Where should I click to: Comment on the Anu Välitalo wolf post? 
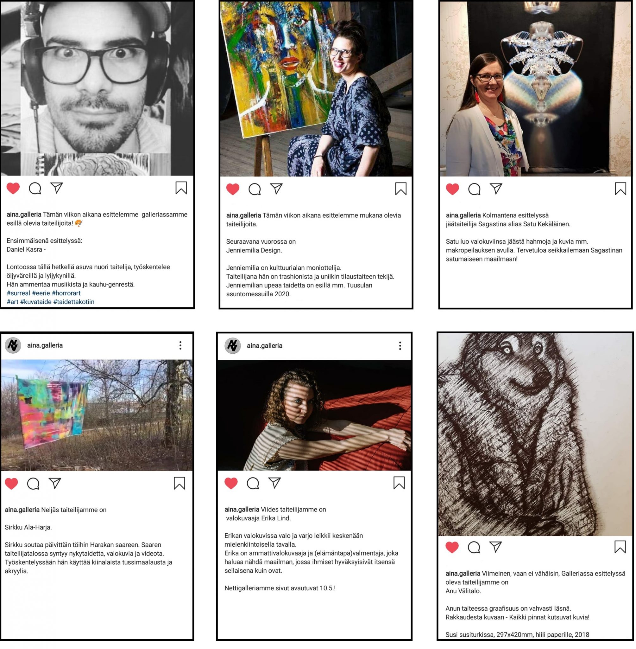[x=474, y=547]
